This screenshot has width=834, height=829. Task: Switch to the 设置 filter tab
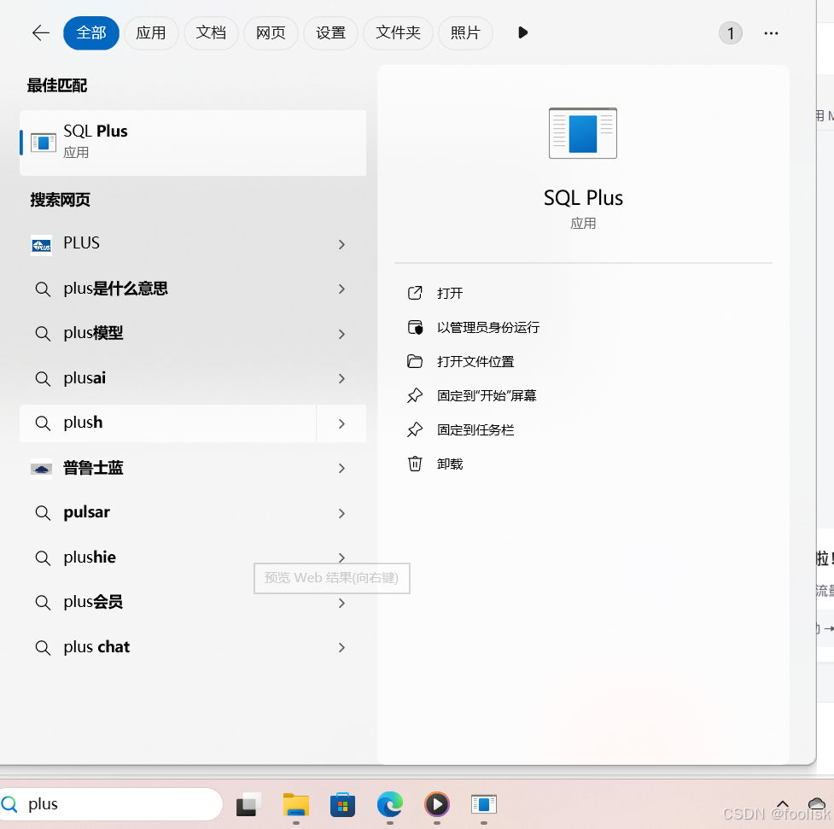coord(331,33)
